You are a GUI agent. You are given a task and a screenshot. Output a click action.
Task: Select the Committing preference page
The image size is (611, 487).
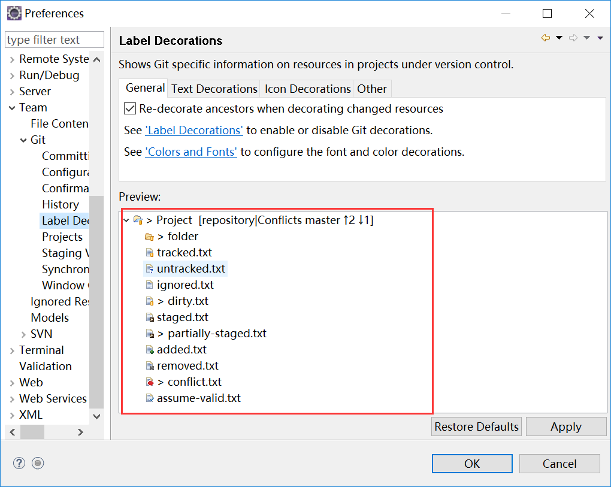(65, 156)
